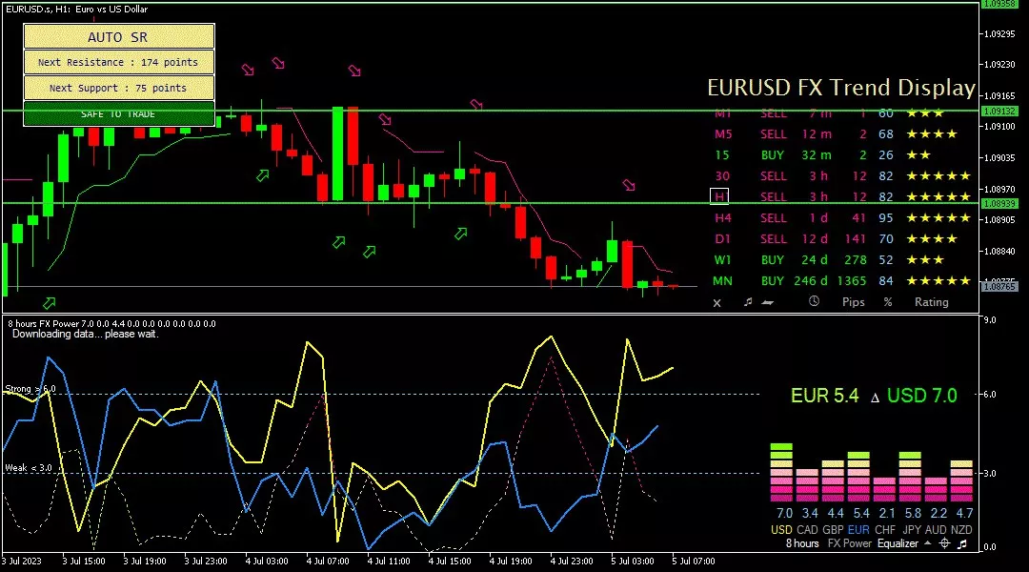Click the 15 two-star rating
This screenshot has height=572, width=1029.
918,155
